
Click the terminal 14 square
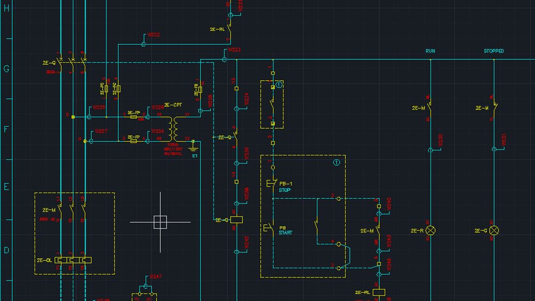click(236, 182)
